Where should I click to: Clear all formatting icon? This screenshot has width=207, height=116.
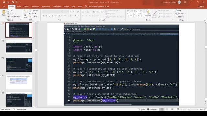click(x=78, y=12)
